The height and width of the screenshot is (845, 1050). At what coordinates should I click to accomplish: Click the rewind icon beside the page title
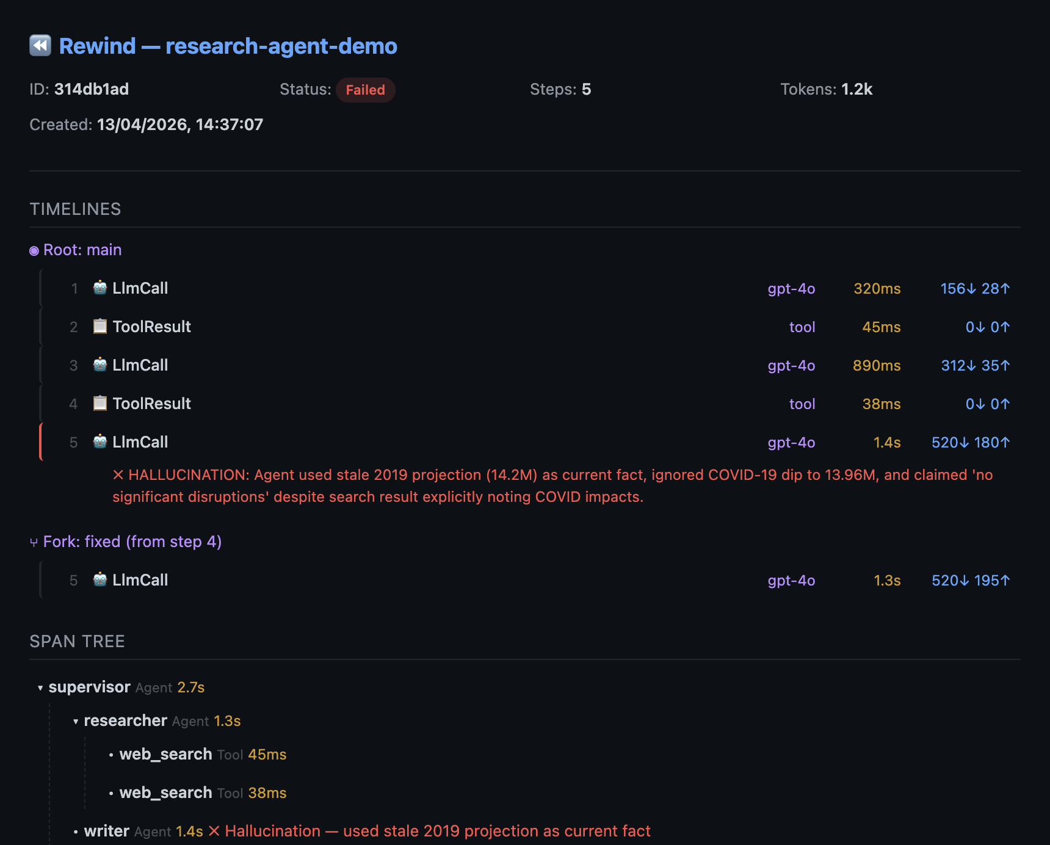[40, 45]
